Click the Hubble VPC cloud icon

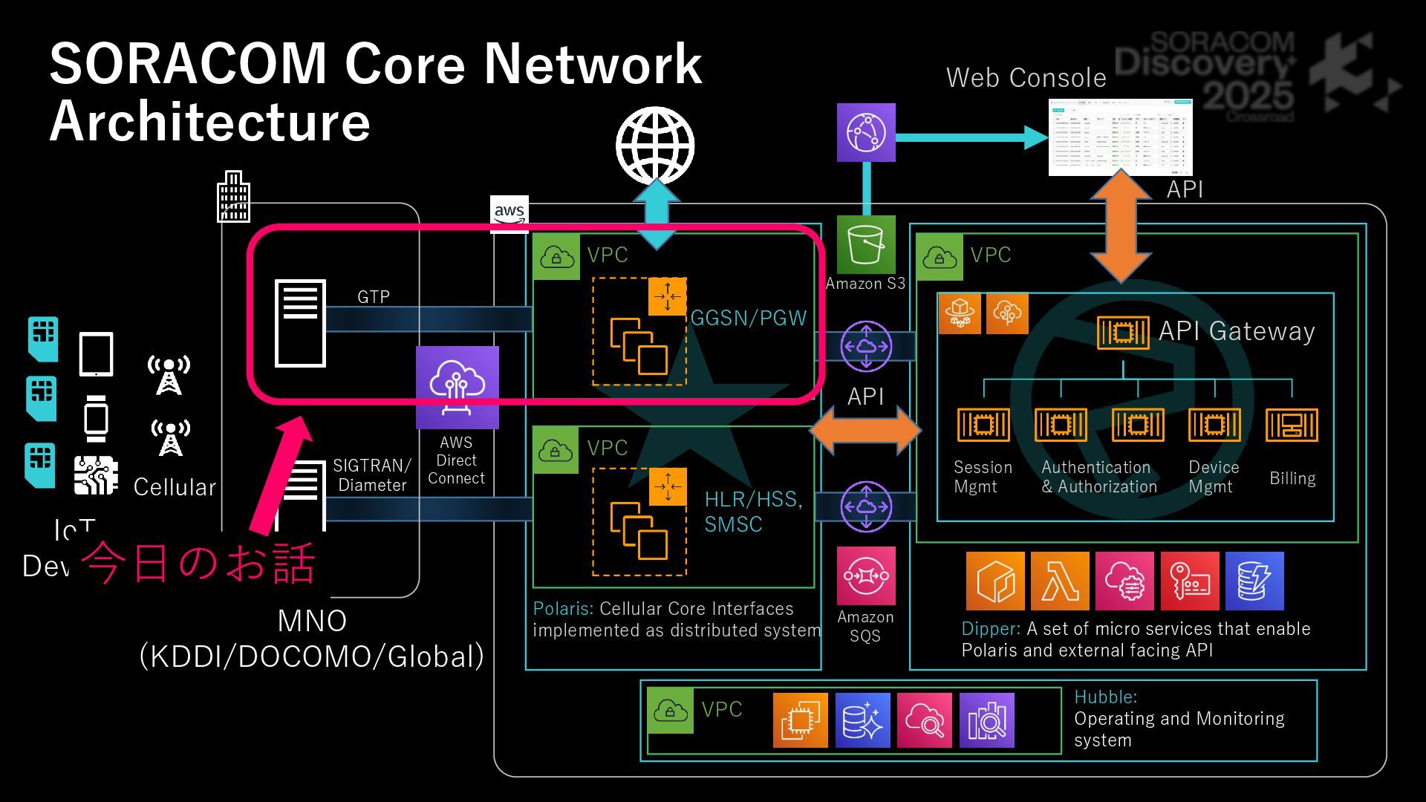click(x=671, y=711)
